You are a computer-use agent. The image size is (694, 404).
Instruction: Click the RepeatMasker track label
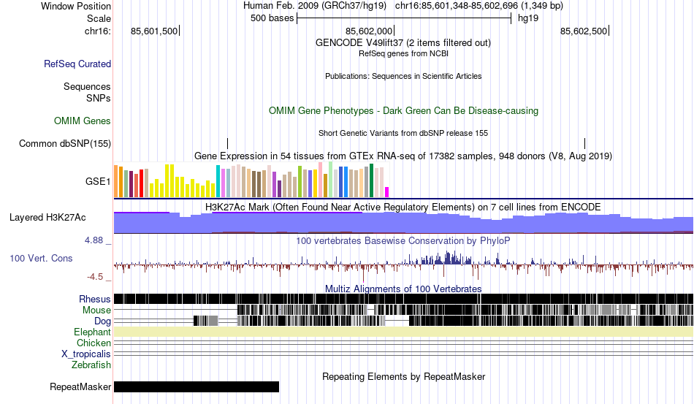click(x=80, y=386)
